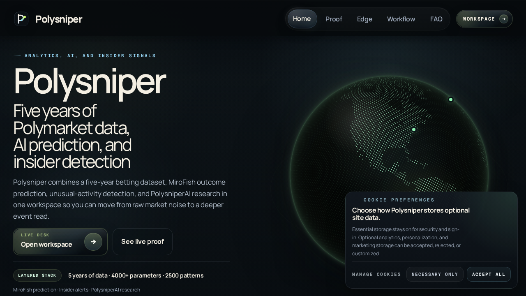
Task: Click 'MiroFish prediction · Insider alerts' line
Action: point(76,290)
